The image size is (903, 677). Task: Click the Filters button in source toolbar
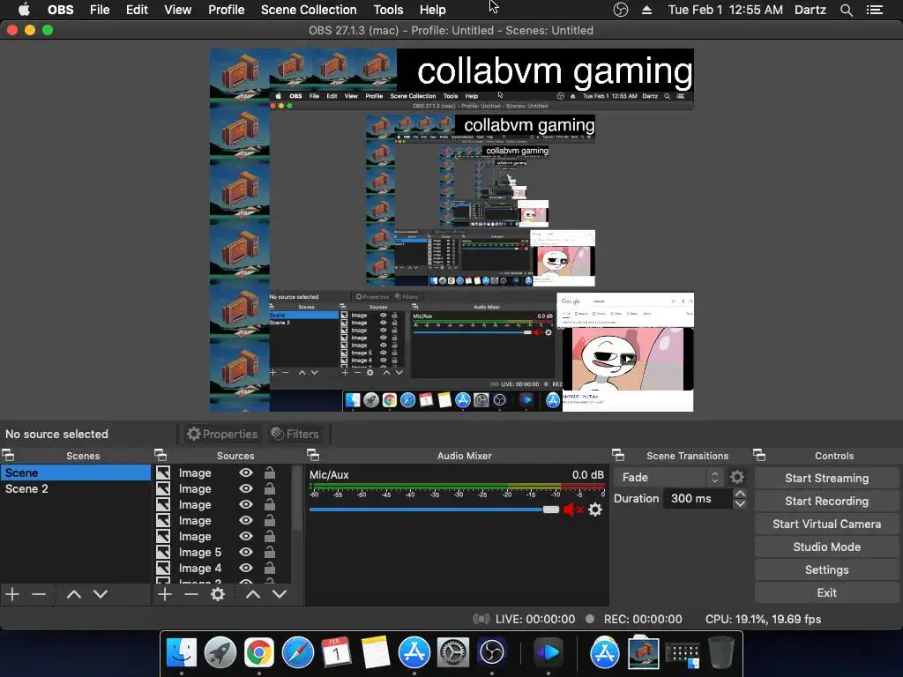pos(295,434)
